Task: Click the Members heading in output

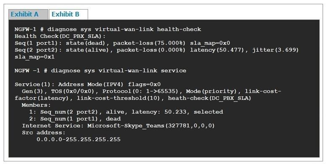Action: point(36,105)
